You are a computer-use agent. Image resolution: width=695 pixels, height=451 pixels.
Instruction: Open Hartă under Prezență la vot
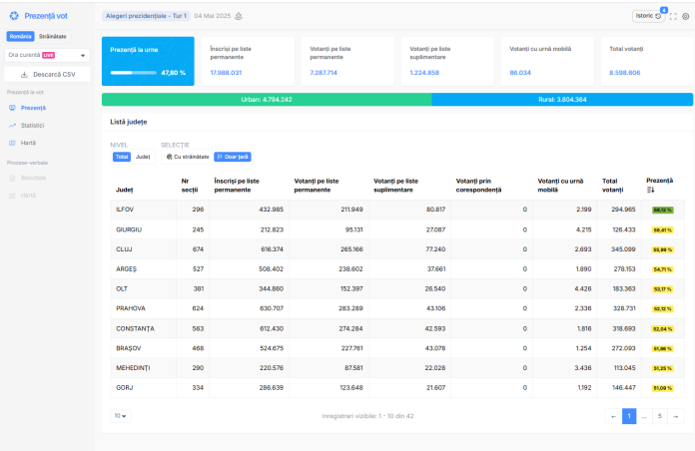pyautogui.click(x=28, y=143)
